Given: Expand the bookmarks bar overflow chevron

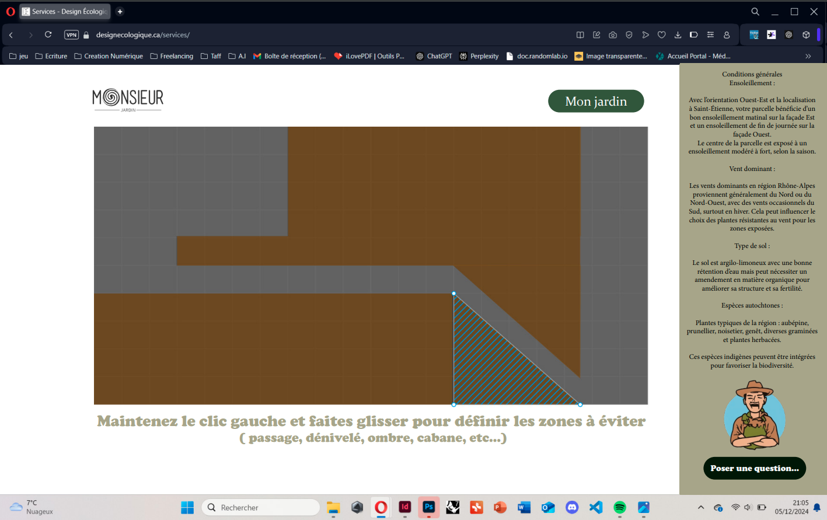Looking at the screenshot, I should click(x=808, y=56).
